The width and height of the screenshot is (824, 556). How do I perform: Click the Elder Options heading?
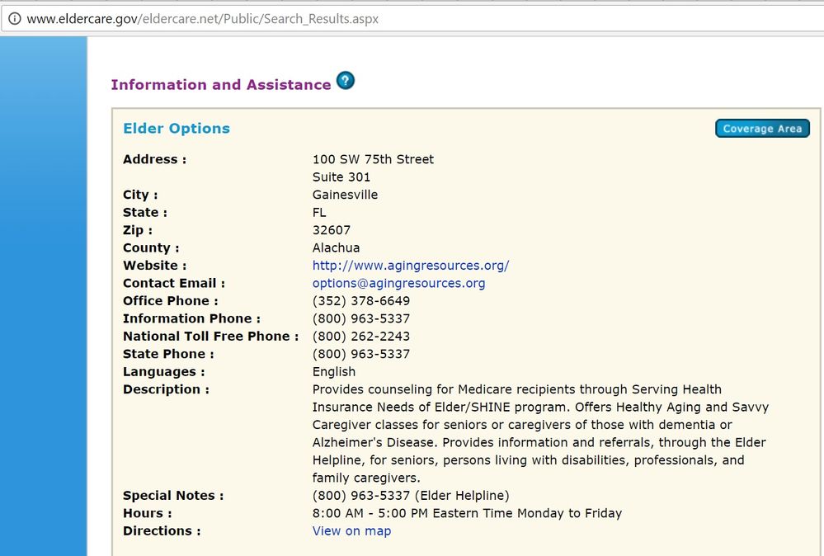point(177,129)
